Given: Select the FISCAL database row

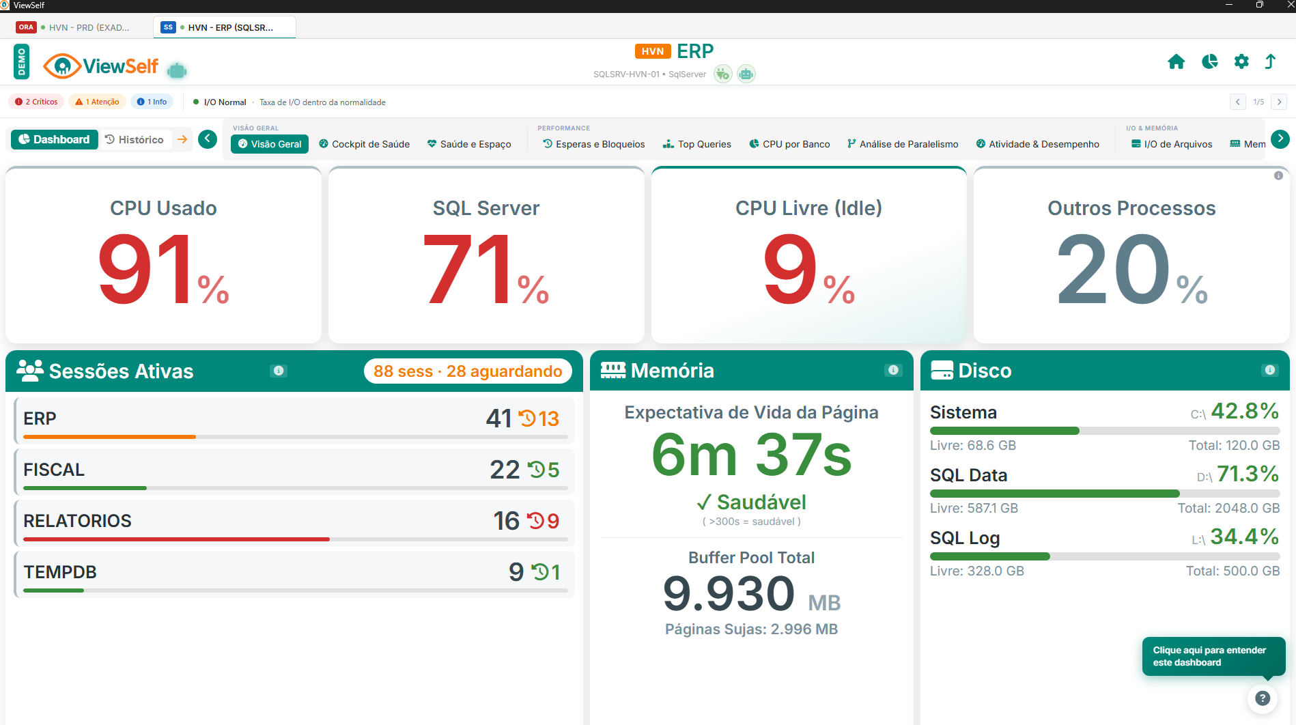Looking at the screenshot, I should coord(294,471).
